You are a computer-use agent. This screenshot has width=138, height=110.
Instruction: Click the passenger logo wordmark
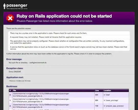[x=17, y=6]
